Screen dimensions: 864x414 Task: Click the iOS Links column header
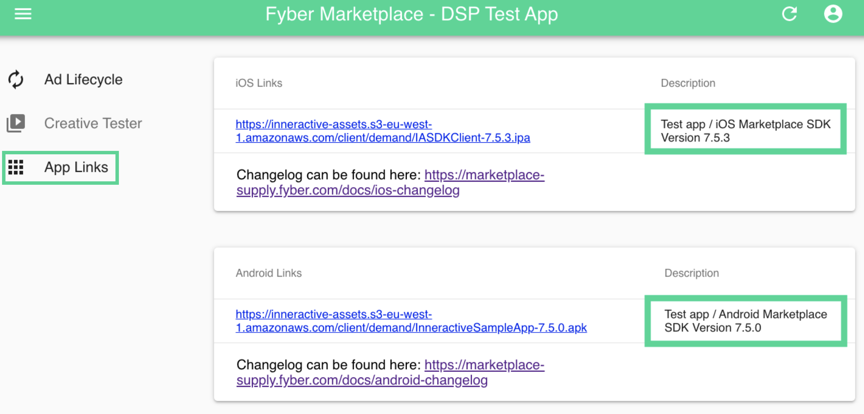pyautogui.click(x=259, y=83)
